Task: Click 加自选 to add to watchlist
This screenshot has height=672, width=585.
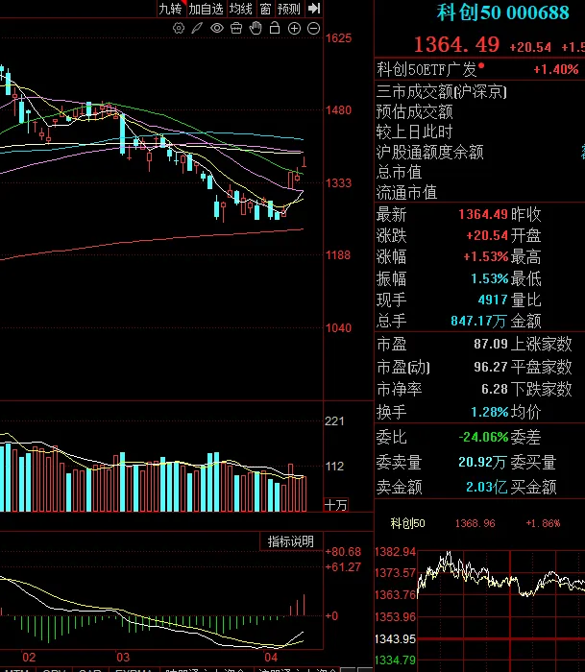Action: click(x=206, y=9)
